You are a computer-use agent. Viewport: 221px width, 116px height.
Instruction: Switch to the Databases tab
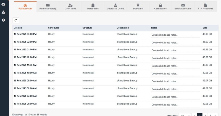point(93,7)
